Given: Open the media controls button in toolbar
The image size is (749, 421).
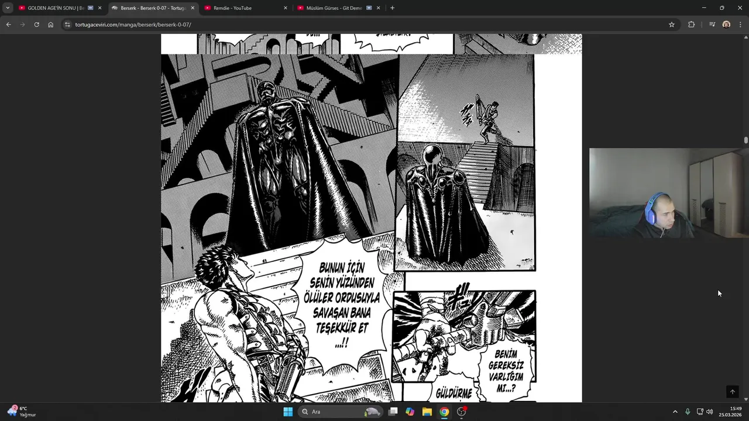Looking at the screenshot, I should [x=712, y=25].
